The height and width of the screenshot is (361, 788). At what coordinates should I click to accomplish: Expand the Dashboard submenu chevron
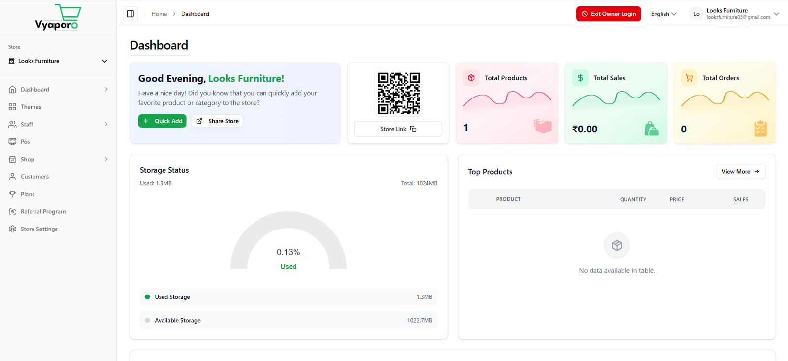(106, 89)
